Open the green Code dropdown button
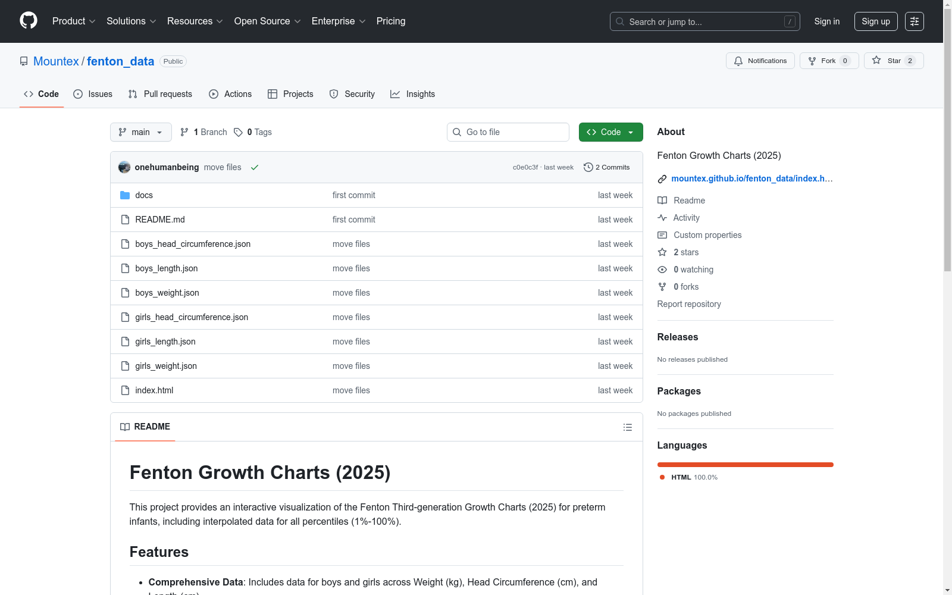This screenshot has height=595, width=952. [610, 132]
